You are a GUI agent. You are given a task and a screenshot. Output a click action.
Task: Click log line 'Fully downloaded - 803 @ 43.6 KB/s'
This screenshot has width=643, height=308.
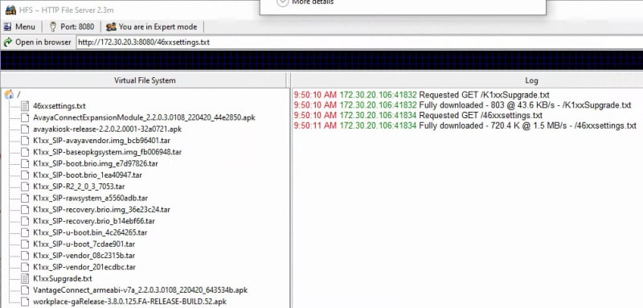pyautogui.click(x=463, y=105)
